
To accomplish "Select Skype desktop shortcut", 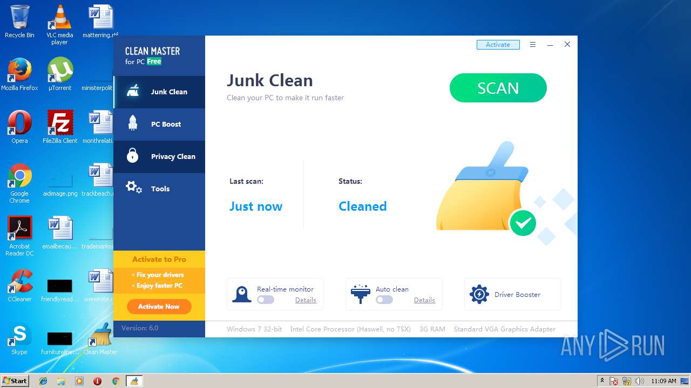I will pyautogui.click(x=19, y=338).
